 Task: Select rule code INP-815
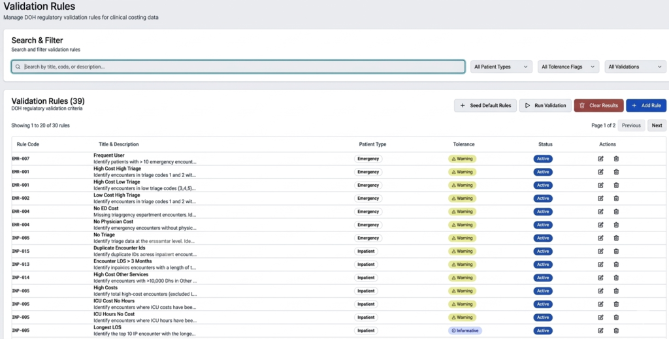(x=20, y=251)
